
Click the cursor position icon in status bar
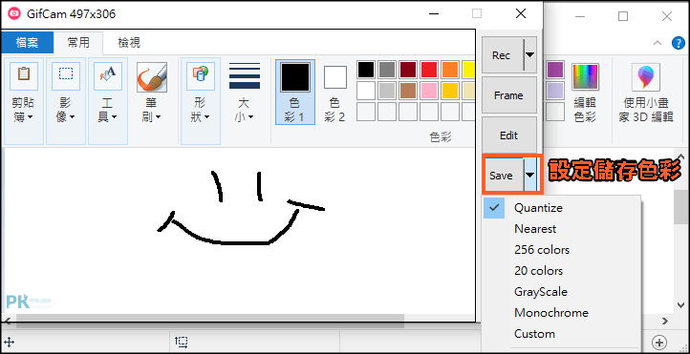[x=10, y=342]
